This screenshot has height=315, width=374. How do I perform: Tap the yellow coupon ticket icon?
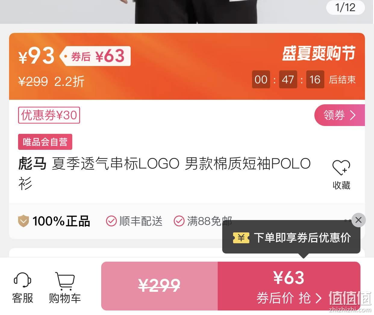[241, 238]
